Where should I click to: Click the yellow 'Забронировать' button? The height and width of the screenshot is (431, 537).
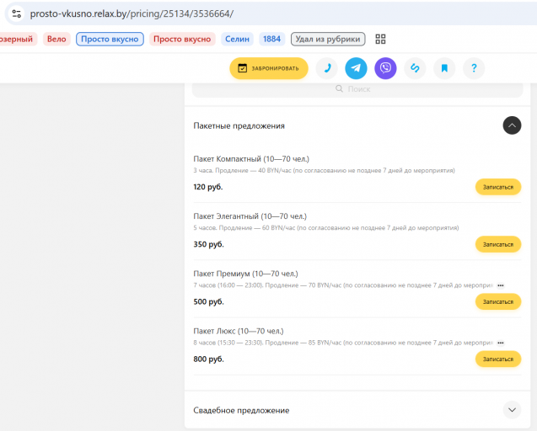pyautogui.click(x=269, y=68)
